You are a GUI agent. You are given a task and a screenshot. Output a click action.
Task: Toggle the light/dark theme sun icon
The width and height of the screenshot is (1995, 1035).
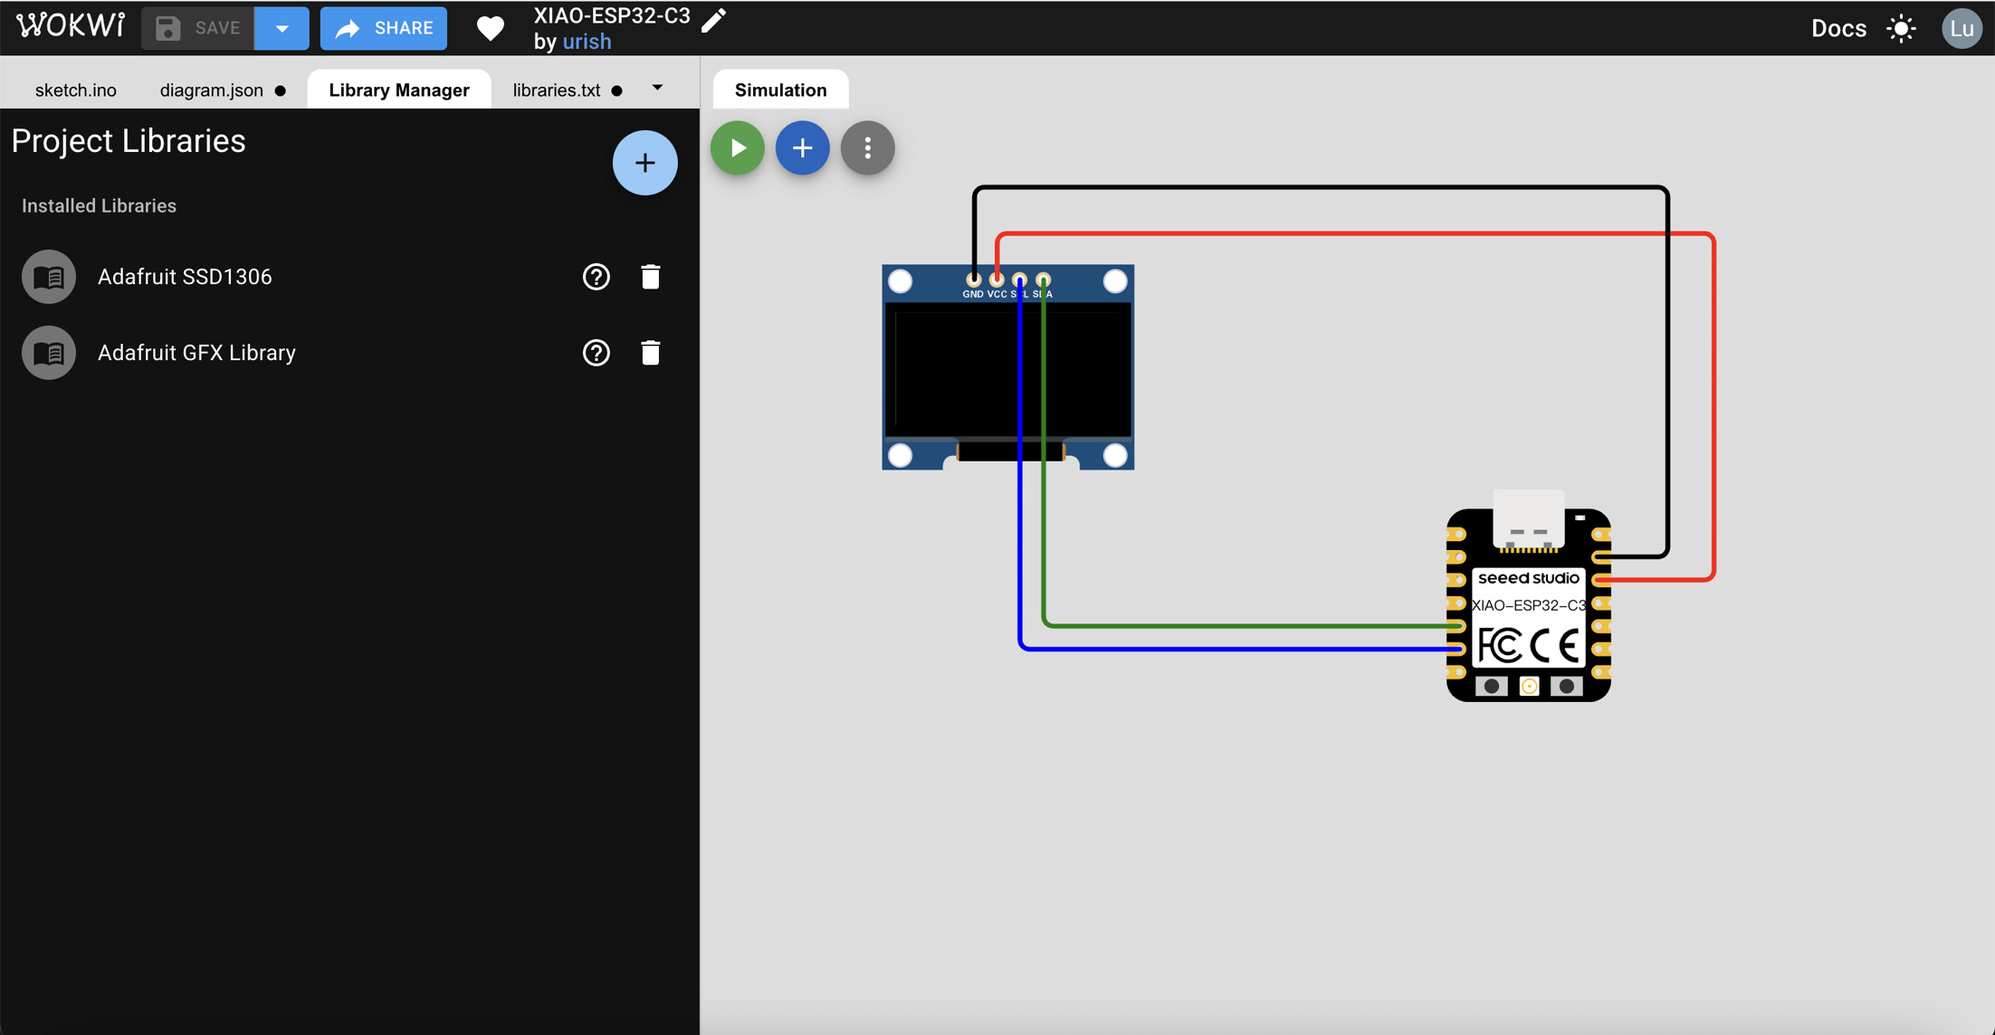[1901, 28]
